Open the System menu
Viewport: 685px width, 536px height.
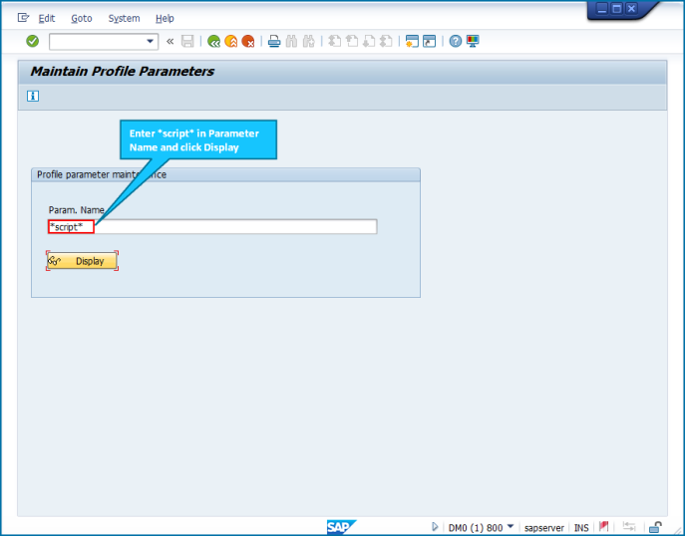tap(124, 18)
